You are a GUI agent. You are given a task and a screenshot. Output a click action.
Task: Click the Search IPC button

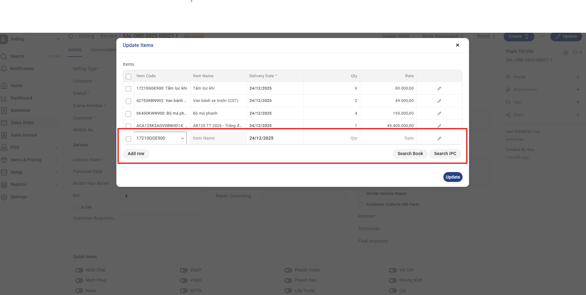pyautogui.click(x=445, y=154)
